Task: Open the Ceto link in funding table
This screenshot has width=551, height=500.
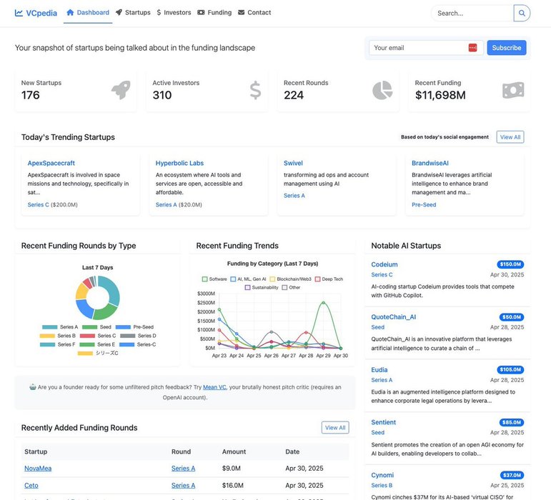Action: pos(31,486)
